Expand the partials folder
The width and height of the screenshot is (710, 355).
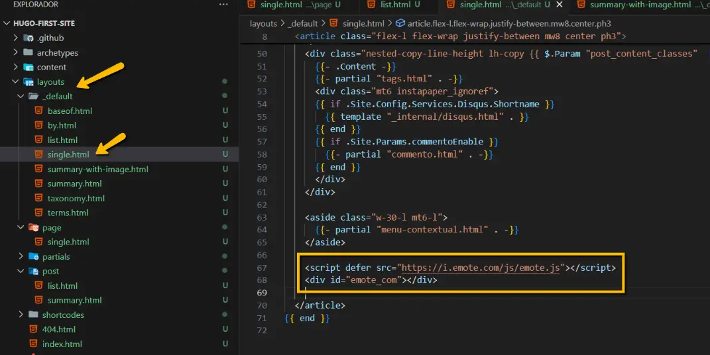tap(21, 256)
